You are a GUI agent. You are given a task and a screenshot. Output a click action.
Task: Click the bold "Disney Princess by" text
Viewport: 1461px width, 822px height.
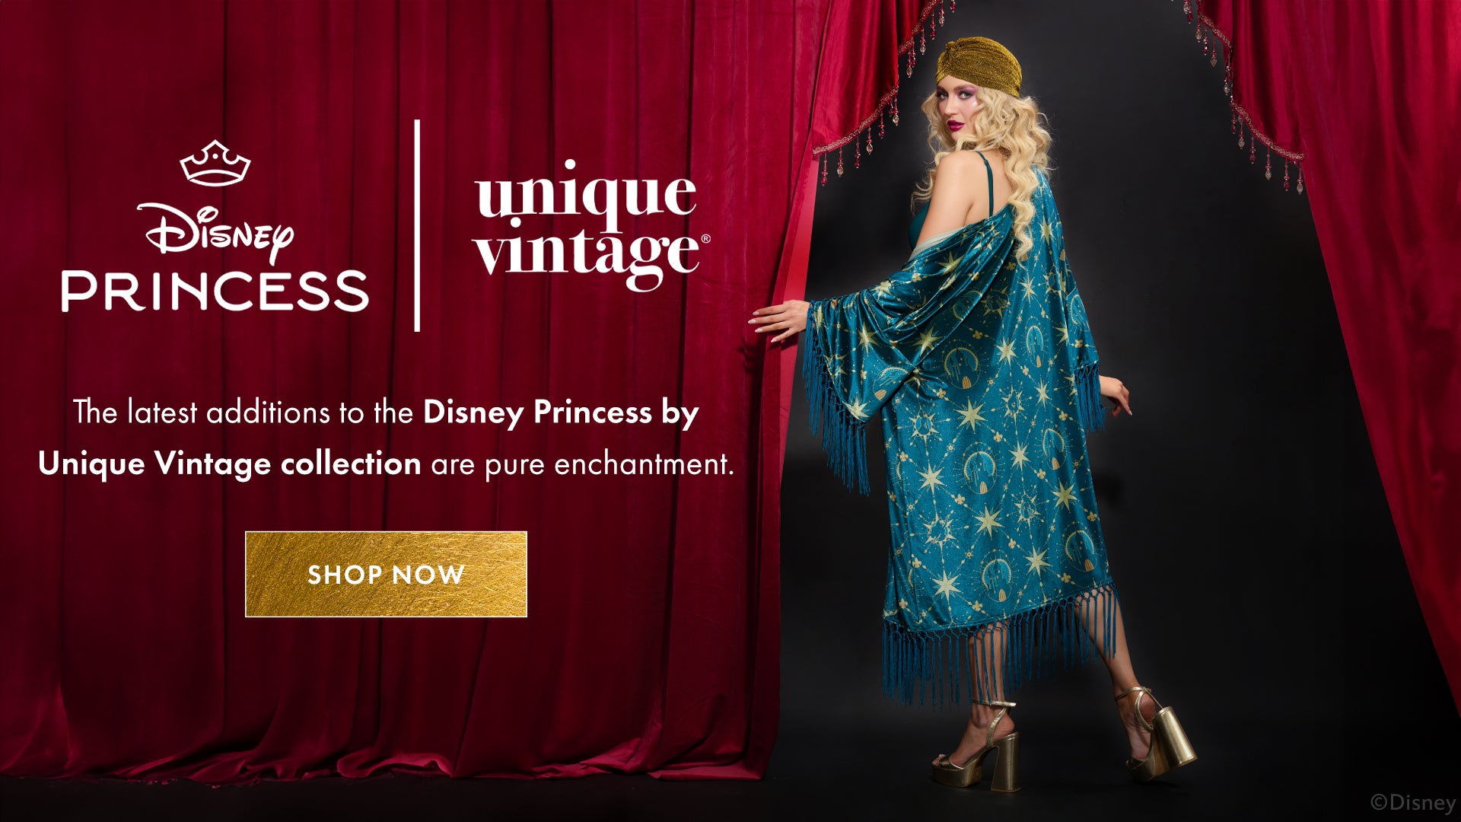click(561, 413)
